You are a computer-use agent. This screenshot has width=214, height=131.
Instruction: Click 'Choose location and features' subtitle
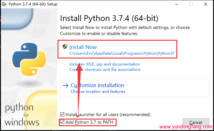98,92
